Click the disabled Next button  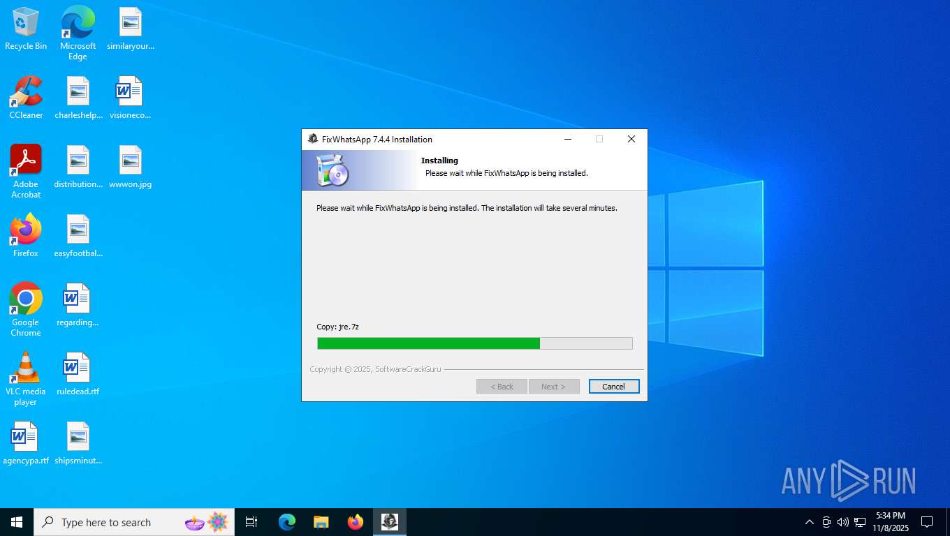click(554, 387)
